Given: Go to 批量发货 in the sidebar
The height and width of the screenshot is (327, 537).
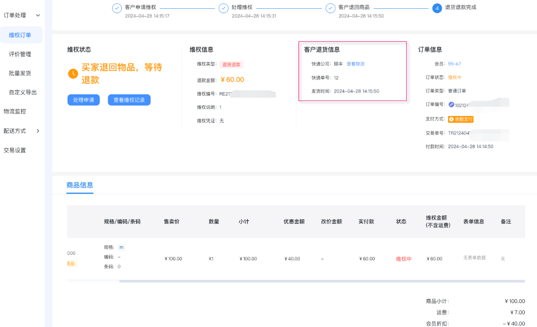Looking at the screenshot, I should [x=20, y=73].
